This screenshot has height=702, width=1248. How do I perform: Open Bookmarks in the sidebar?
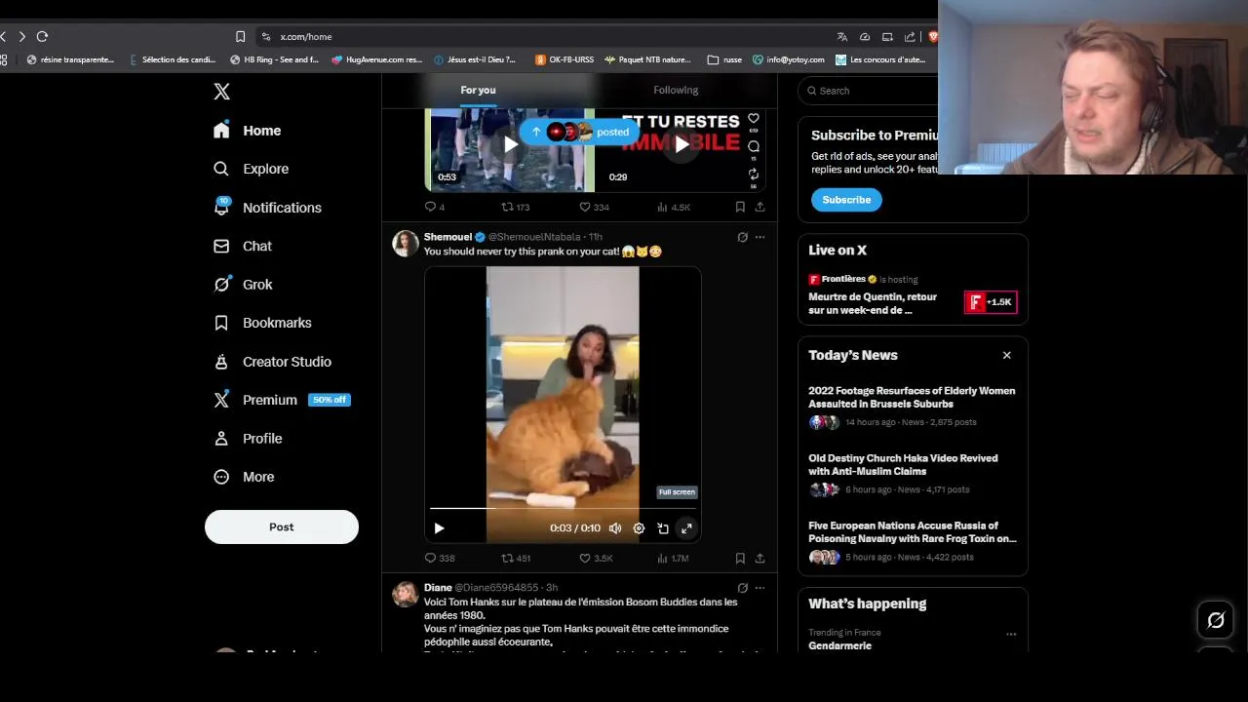point(263,323)
